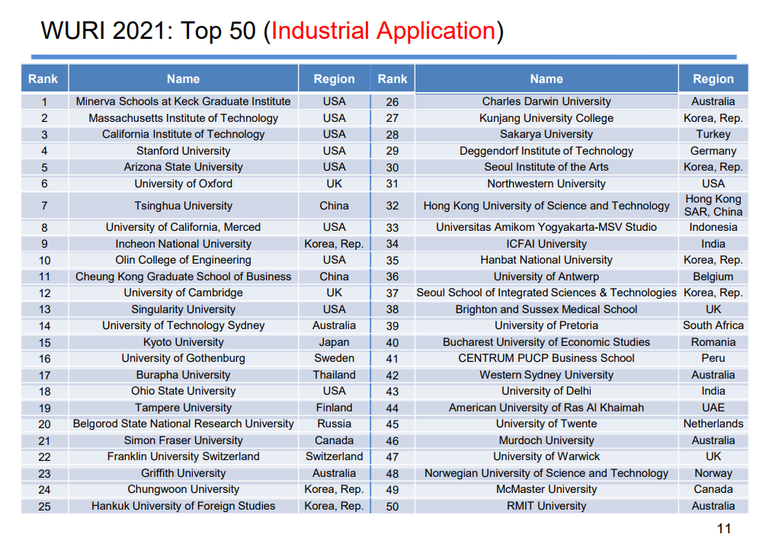Select 'Cheung Kong Graduate School of Business' entry

[183, 277]
